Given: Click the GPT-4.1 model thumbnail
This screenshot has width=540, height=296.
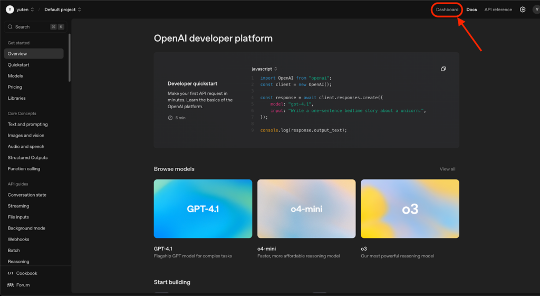Looking at the screenshot, I should coord(203,208).
